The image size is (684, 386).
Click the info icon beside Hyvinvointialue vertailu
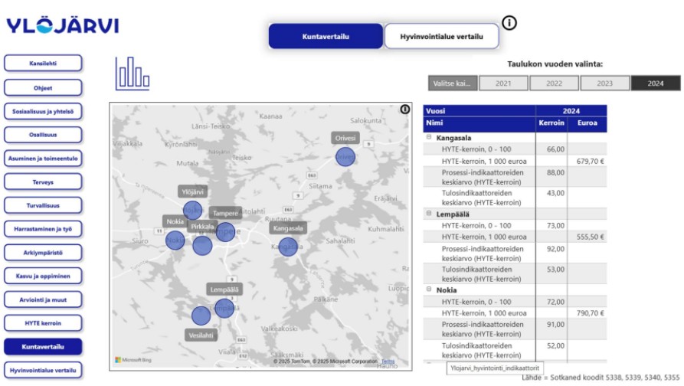509,23
